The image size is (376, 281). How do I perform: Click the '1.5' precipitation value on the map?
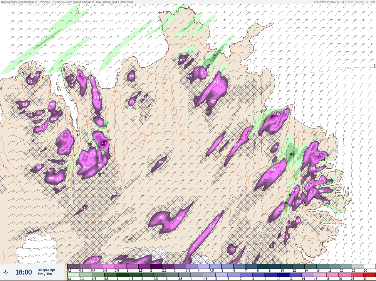coord(64,135)
